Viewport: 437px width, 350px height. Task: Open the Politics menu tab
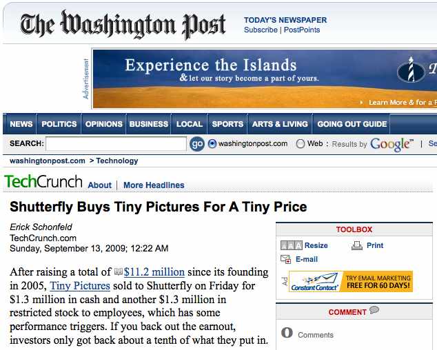pyautogui.click(x=59, y=124)
